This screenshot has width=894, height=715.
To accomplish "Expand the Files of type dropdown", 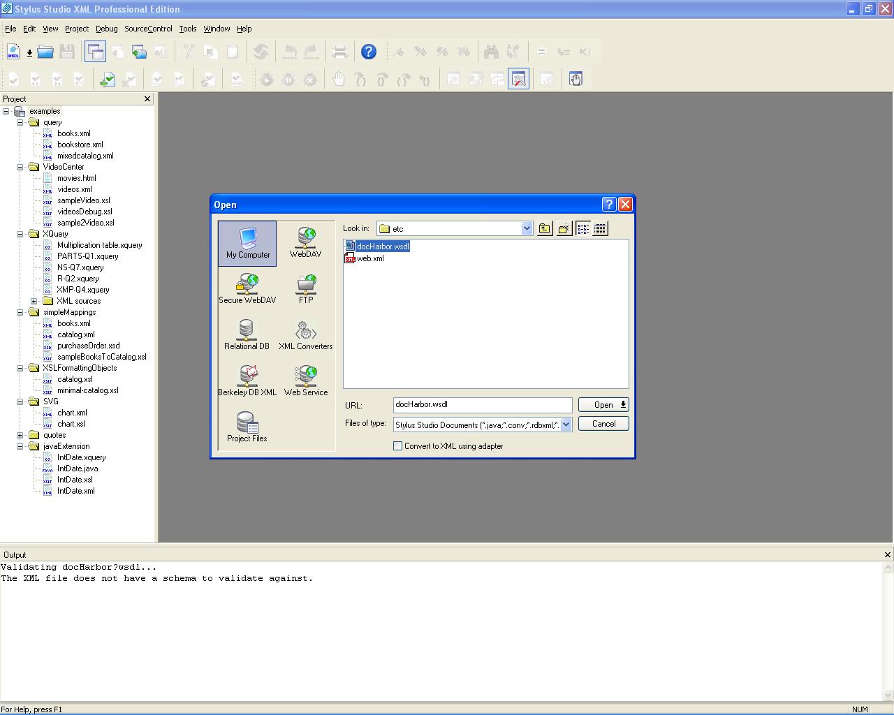I will click(x=566, y=425).
